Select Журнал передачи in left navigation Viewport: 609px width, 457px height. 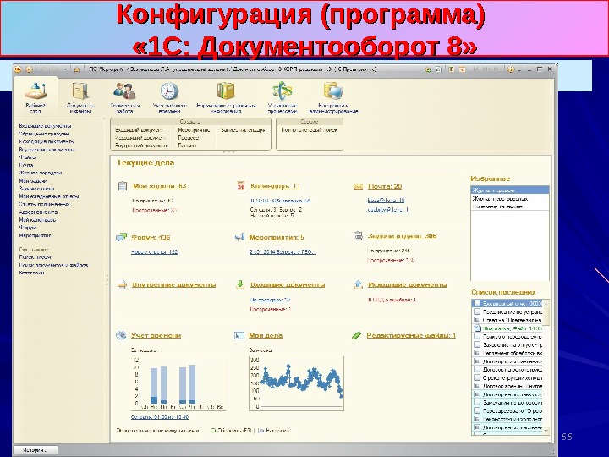41,173
